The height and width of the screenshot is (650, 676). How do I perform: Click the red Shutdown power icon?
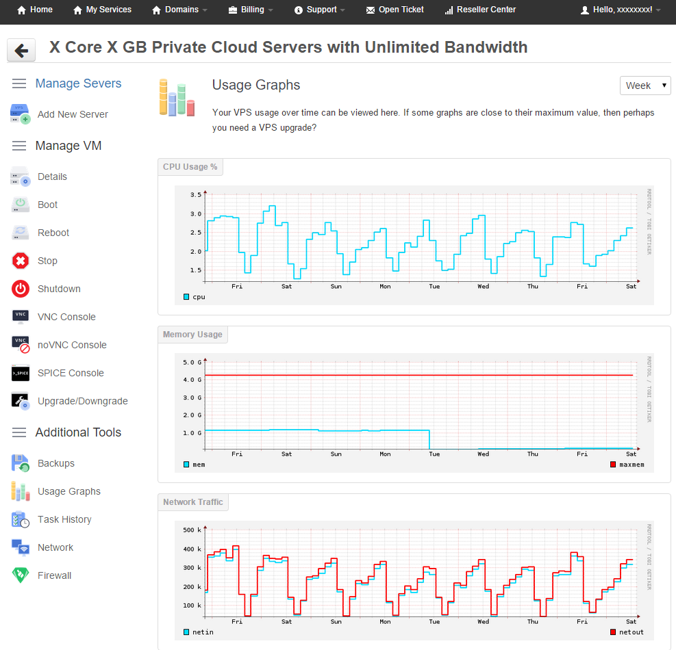pyautogui.click(x=21, y=289)
